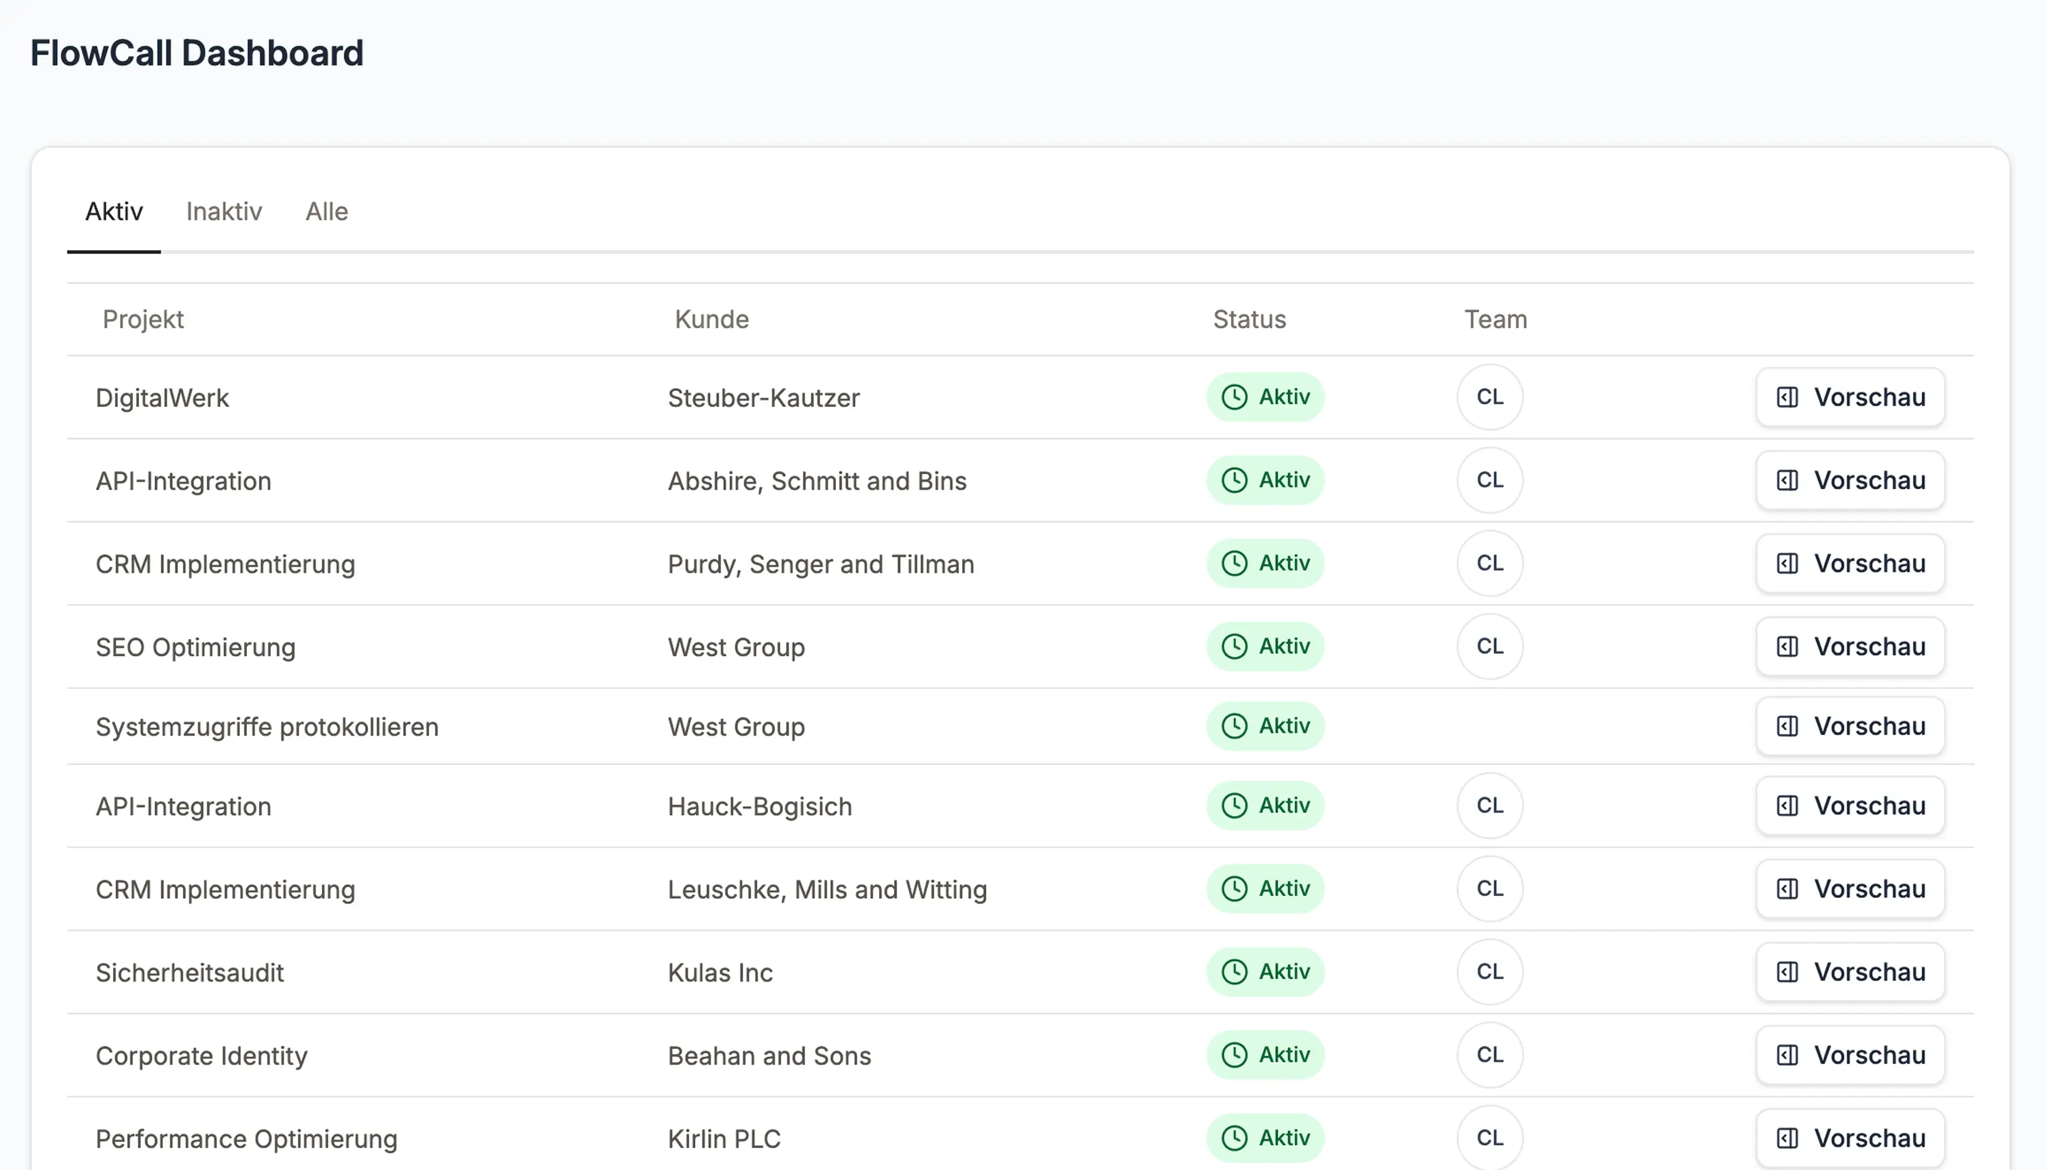Click CL avatar in SEO Optimierung row
Screen dimensions: 2047x1170
[1489, 646]
